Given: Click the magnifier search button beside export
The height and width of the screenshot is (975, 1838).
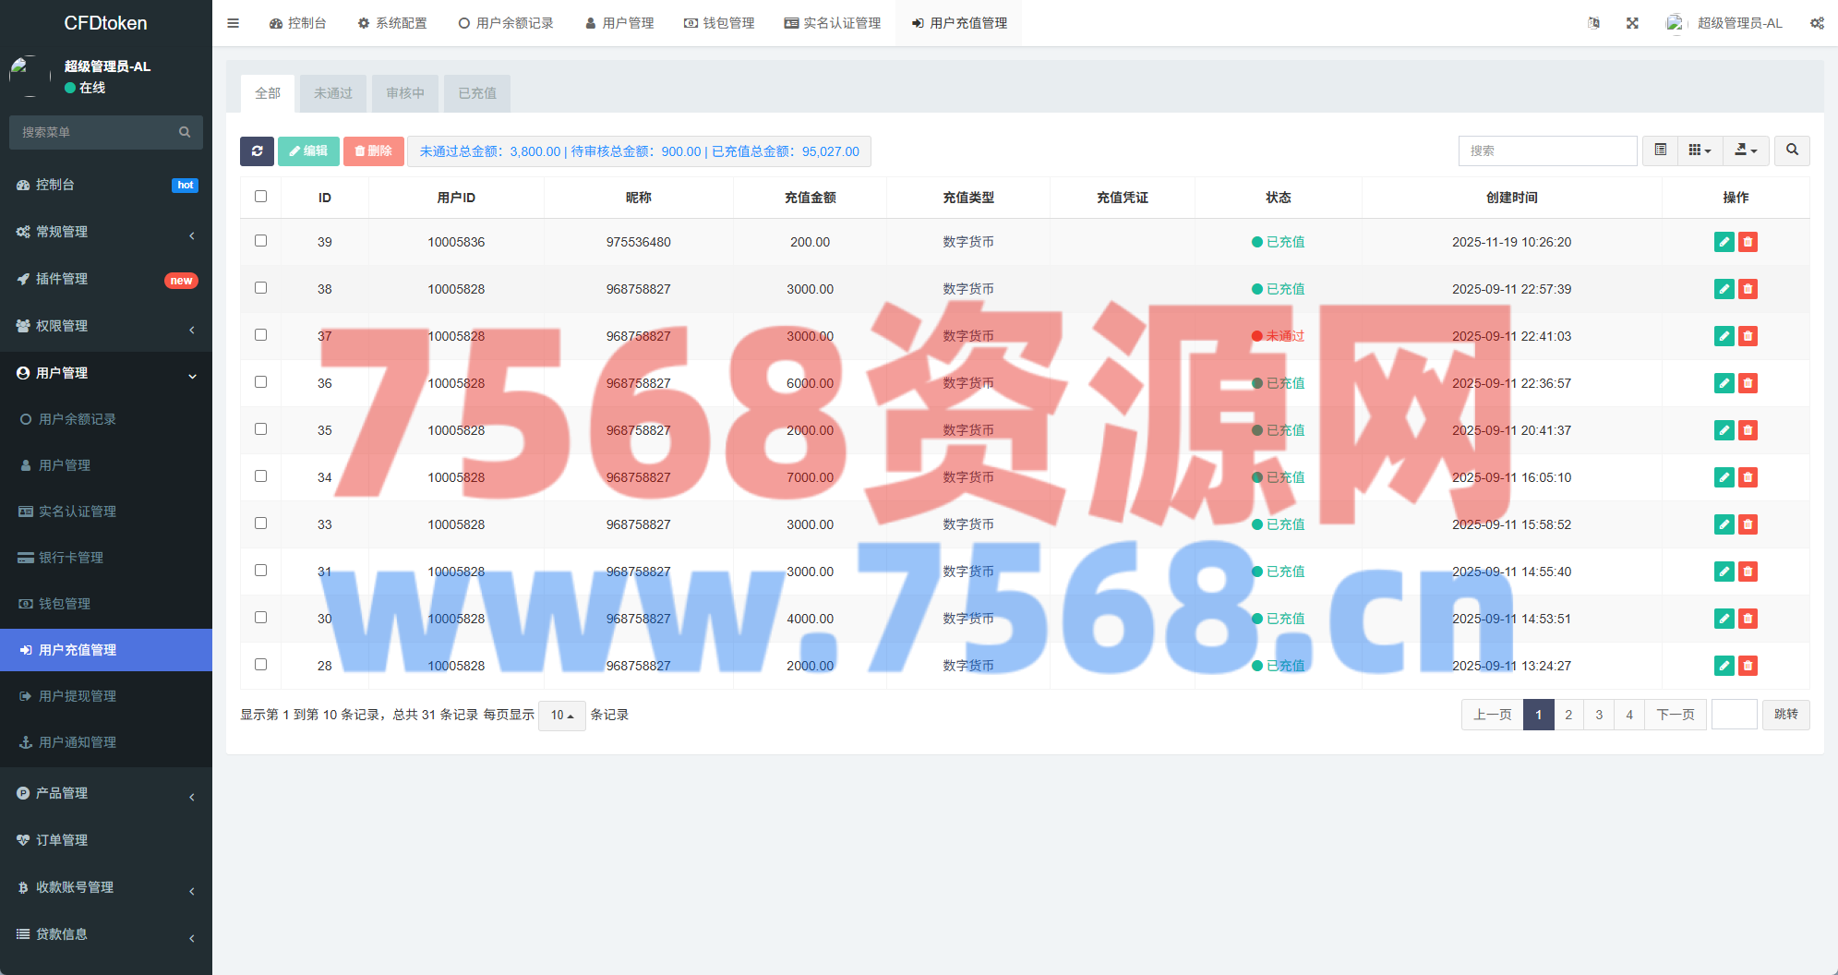Looking at the screenshot, I should point(1792,150).
